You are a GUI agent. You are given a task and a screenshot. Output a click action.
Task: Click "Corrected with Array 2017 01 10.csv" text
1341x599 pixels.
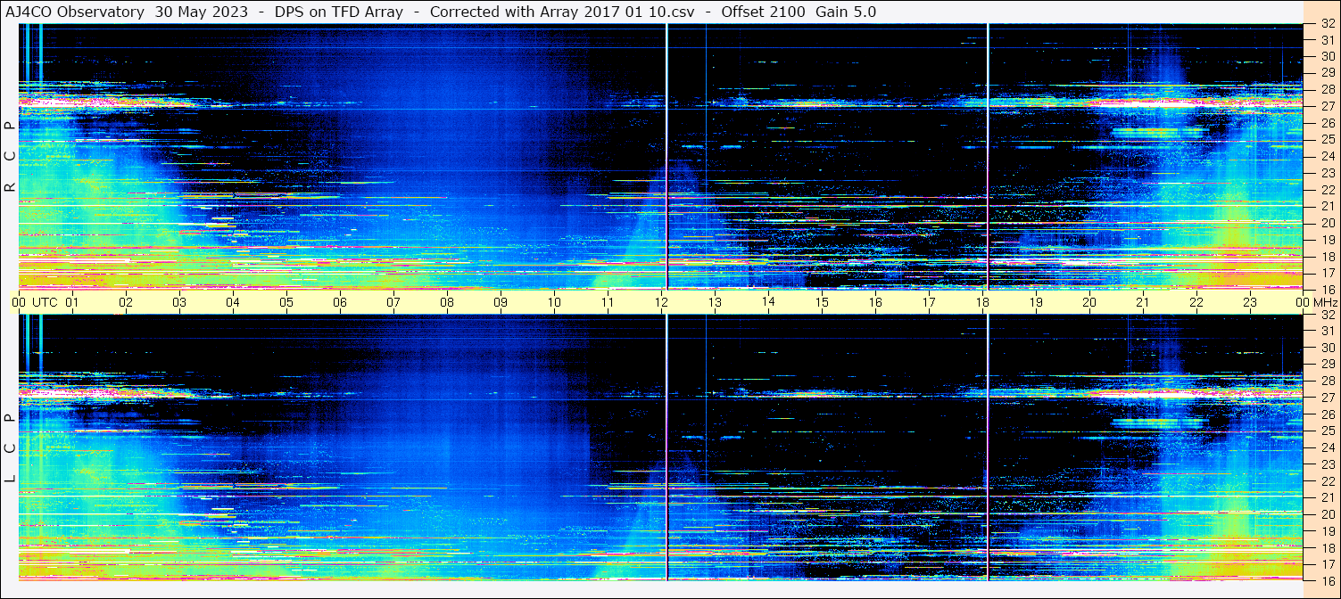click(562, 12)
